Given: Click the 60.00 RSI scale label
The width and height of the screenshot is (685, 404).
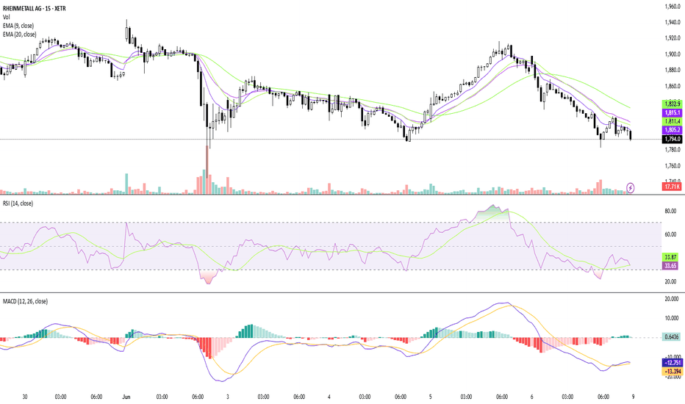Looking at the screenshot, I should click(x=670, y=234).
